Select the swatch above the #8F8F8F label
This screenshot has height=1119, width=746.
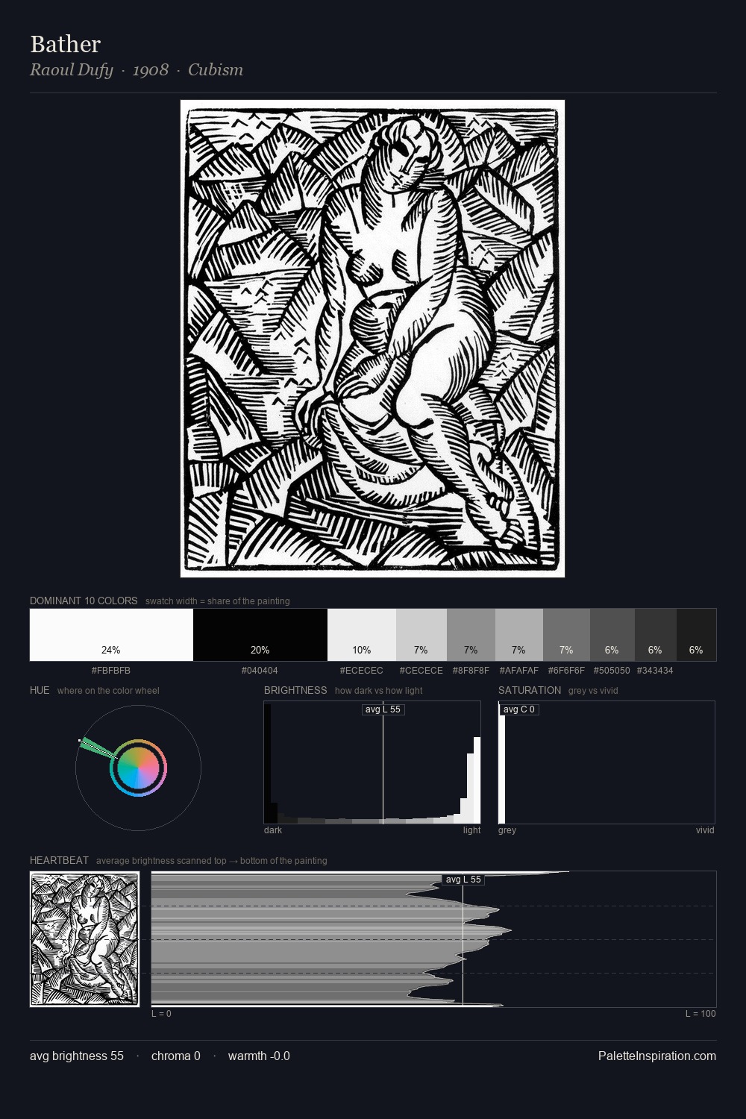coord(471,635)
